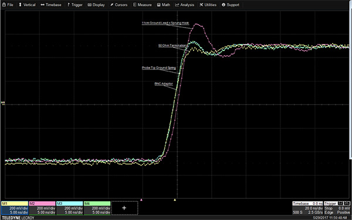Screen dimensions: 352x220
Task: Select the M1 memory trace descriptor
Action: (15, 208)
